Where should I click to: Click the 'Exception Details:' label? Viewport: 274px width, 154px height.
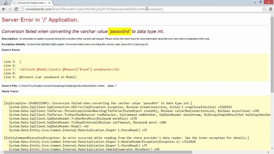click(14, 44)
